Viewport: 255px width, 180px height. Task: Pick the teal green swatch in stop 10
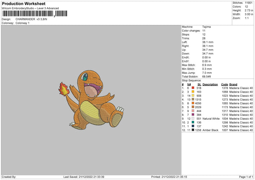click(x=193, y=122)
